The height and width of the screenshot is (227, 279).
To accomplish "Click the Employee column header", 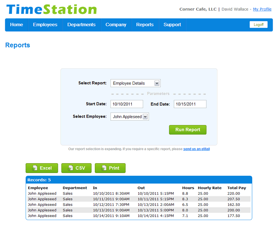I will [x=38, y=188].
